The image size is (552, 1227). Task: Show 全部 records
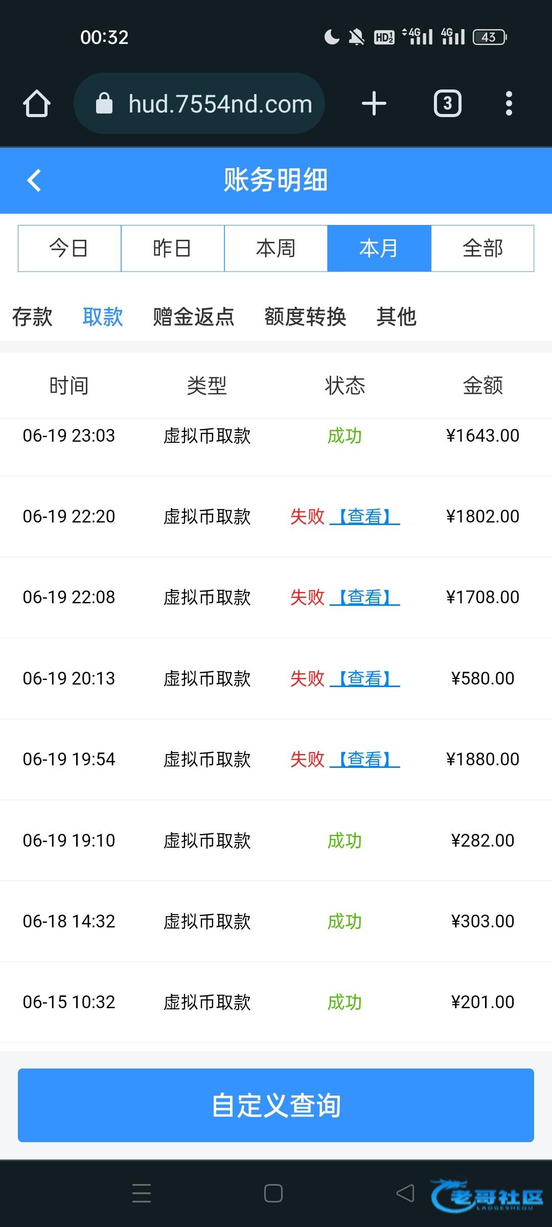(x=482, y=248)
